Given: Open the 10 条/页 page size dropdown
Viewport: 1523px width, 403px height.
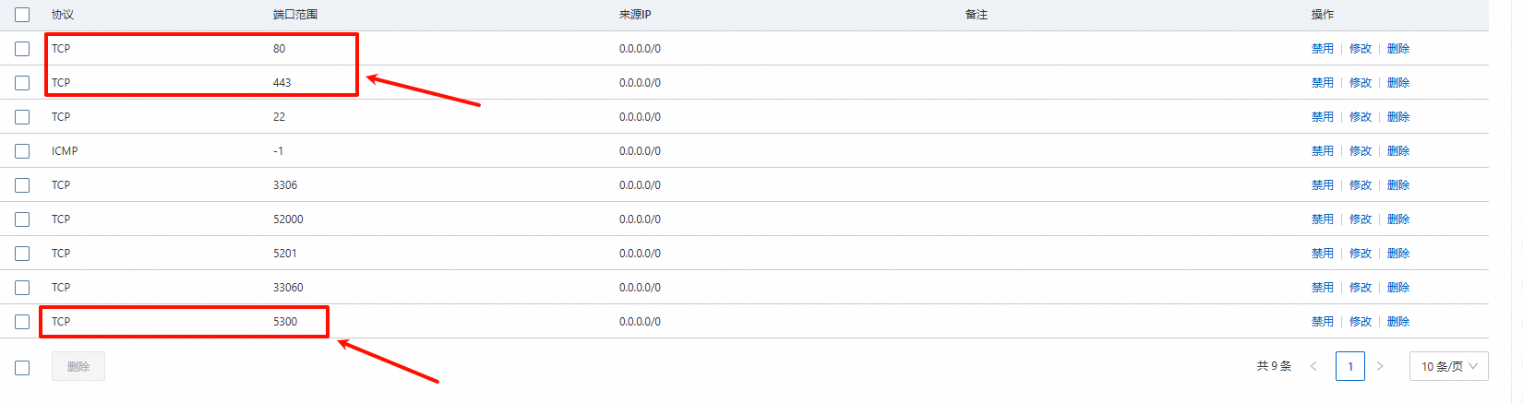Looking at the screenshot, I should 1448,366.
